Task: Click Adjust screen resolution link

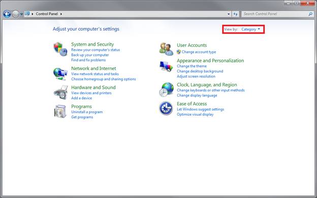Action: pos(196,76)
